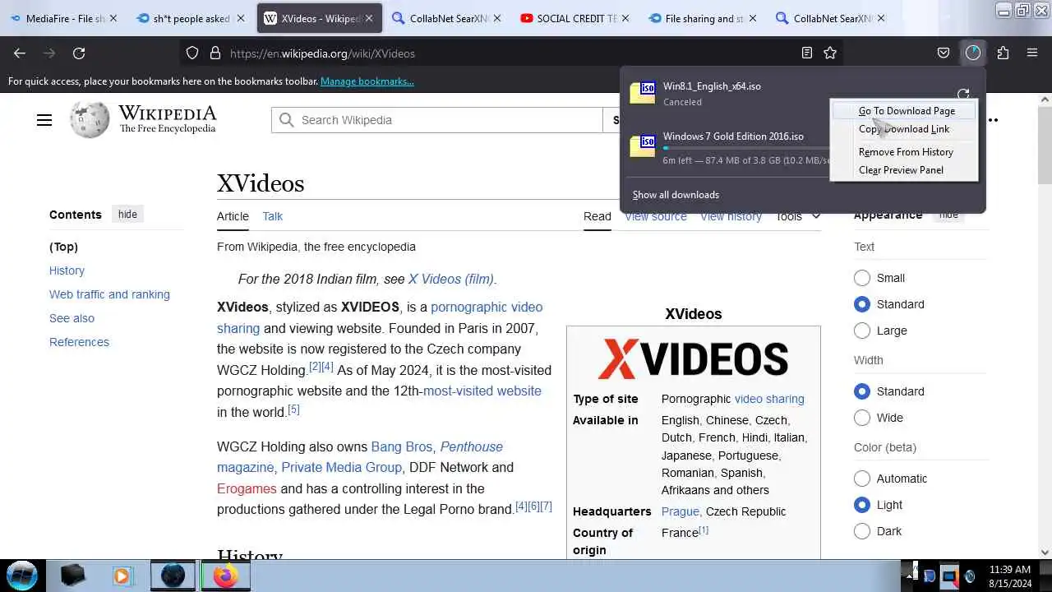Click the black folder taskbar icon
This screenshot has width=1052, height=592.
click(x=73, y=576)
